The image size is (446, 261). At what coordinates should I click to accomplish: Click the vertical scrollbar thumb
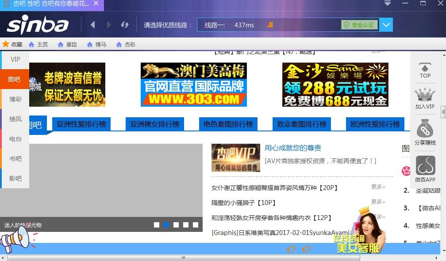[x=443, y=112]
